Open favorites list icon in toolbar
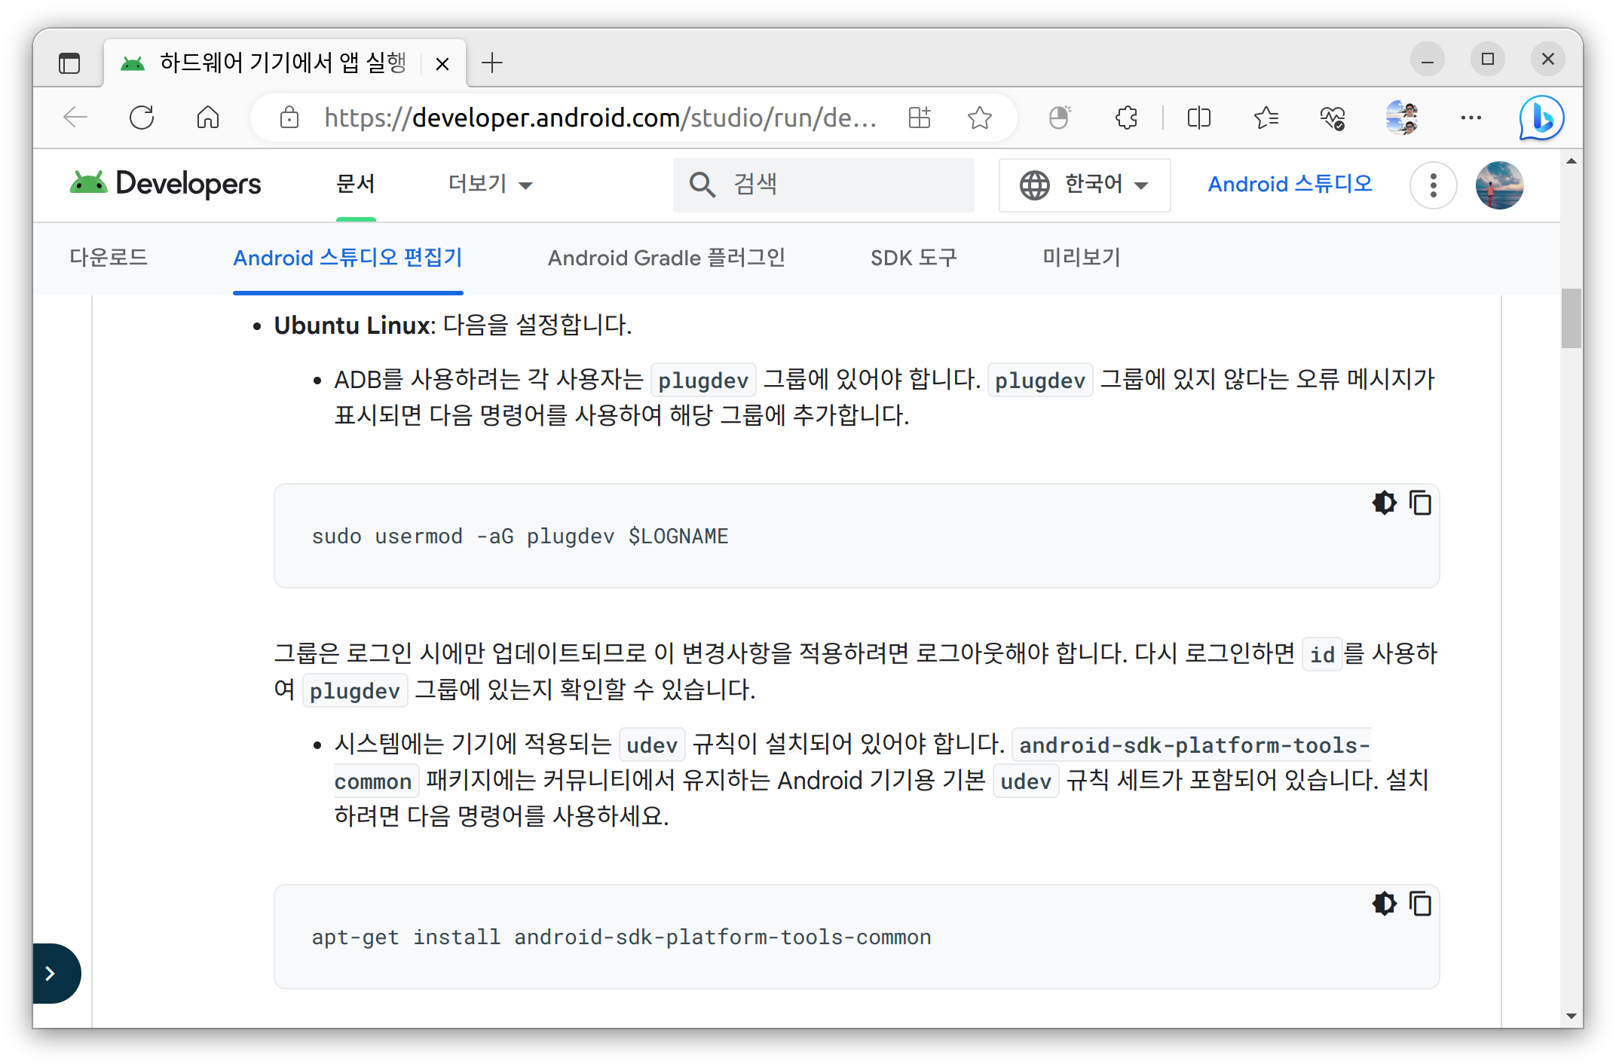This screenshot has height=1064, width=1616. [1266, 118]
